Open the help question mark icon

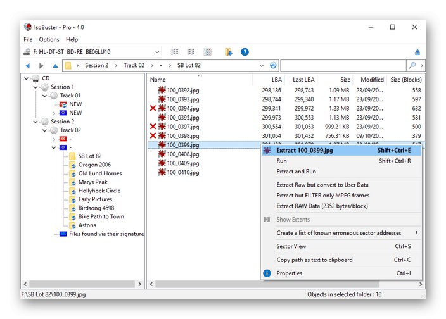(x=245, y=52)
